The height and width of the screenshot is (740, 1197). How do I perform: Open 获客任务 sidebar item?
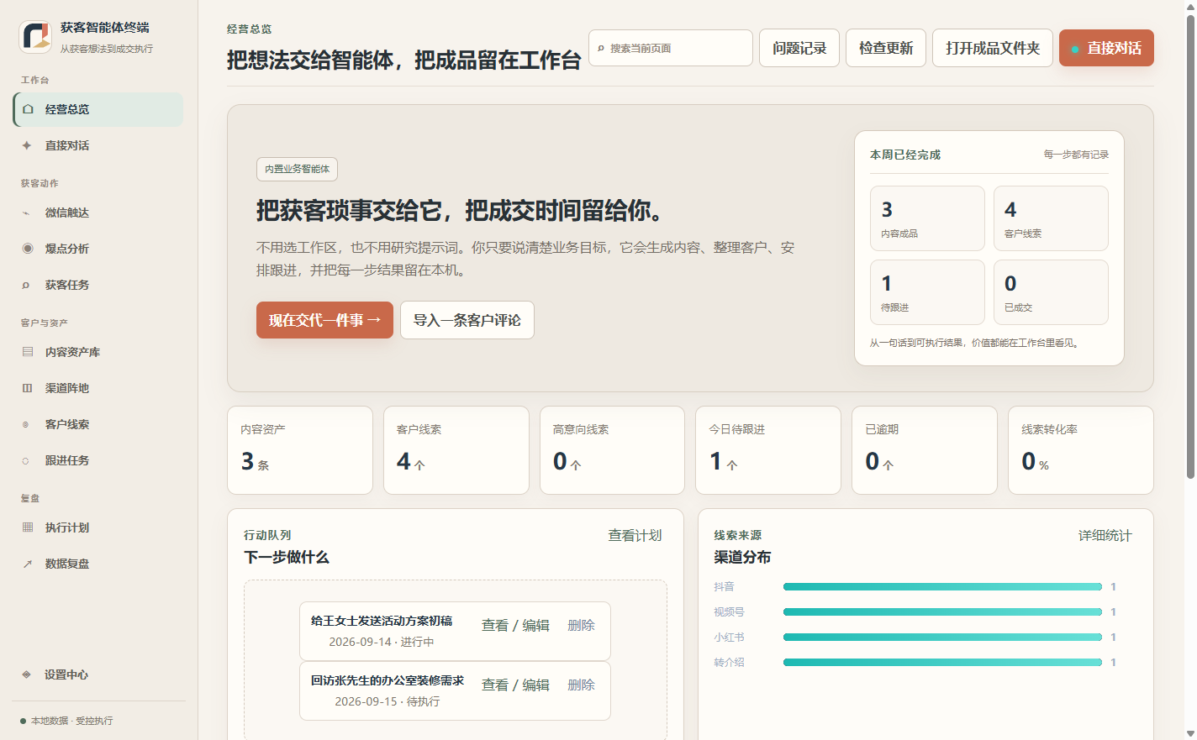(x=98, y=285)
